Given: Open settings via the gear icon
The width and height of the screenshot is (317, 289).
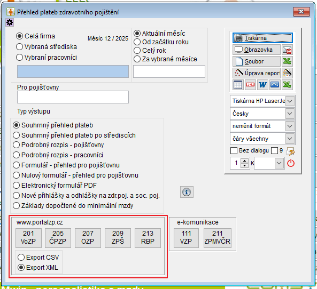Looking at the screenshot, I should point(10,22).
